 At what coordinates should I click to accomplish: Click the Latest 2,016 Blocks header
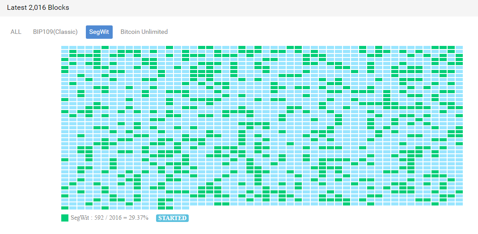pos(38,8)
